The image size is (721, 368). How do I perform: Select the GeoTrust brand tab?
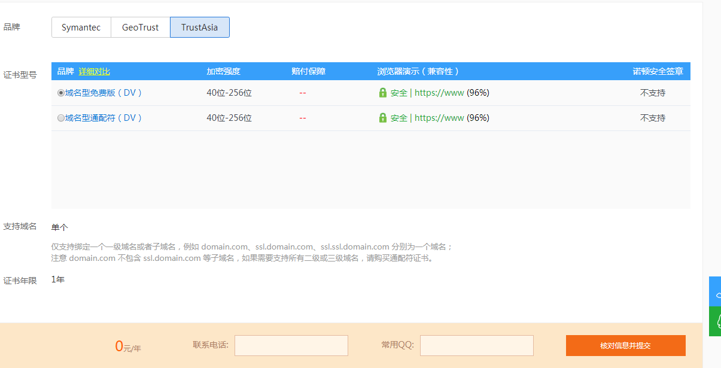coord(141,28)
